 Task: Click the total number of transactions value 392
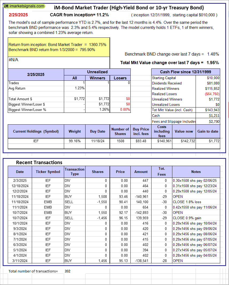click(68, 271)
